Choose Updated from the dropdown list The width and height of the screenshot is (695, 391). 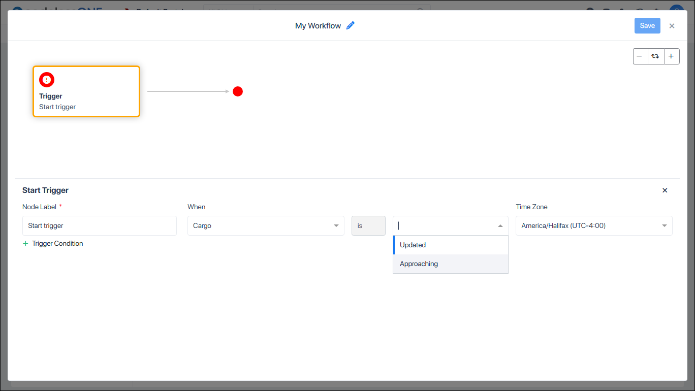451,245
